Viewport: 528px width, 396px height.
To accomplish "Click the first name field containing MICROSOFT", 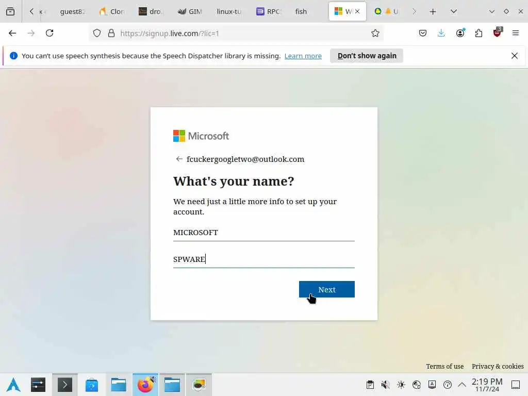I will point(263,233).
